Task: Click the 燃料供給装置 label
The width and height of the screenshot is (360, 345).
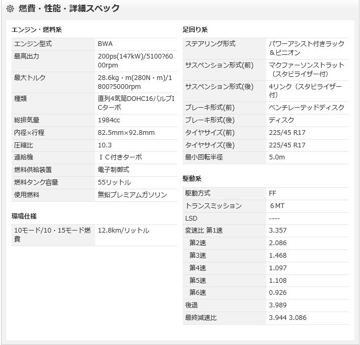Action: click(33, 170)
